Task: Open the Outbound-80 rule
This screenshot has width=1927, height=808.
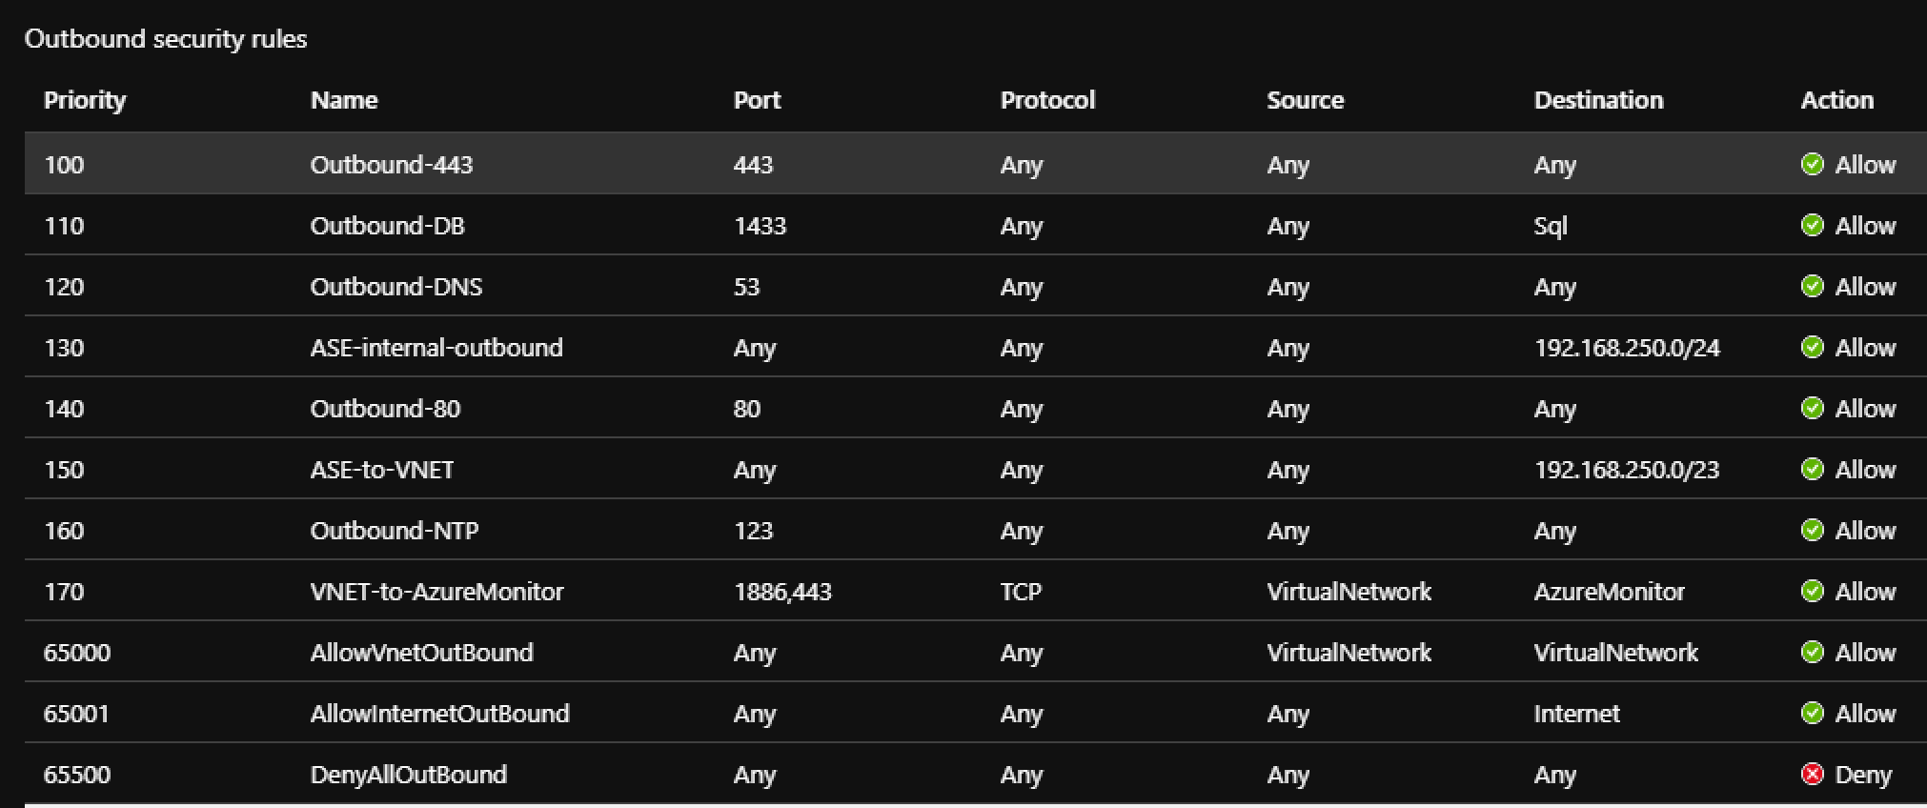Action: (x=385, y=409)
